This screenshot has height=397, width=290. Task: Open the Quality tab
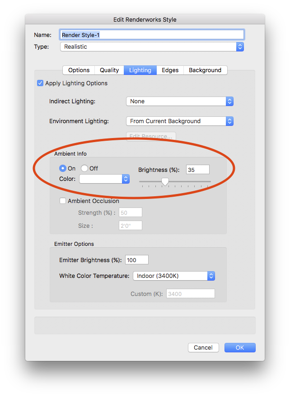(x=109, y=70)
